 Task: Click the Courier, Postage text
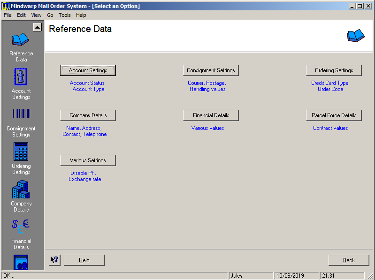[x=207, y=83]
